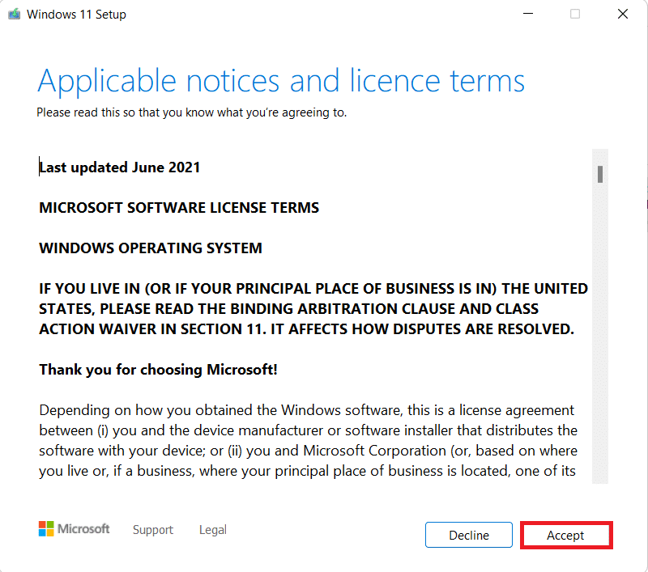Click the 'Last updated June 2021' line
Viewport: 648px width, 572px height.
(120, 167)
